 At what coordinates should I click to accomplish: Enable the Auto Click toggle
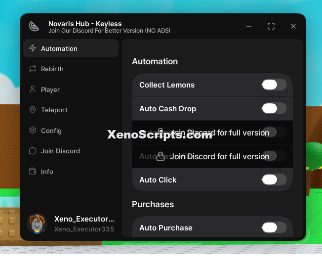(x=274, y=179)
